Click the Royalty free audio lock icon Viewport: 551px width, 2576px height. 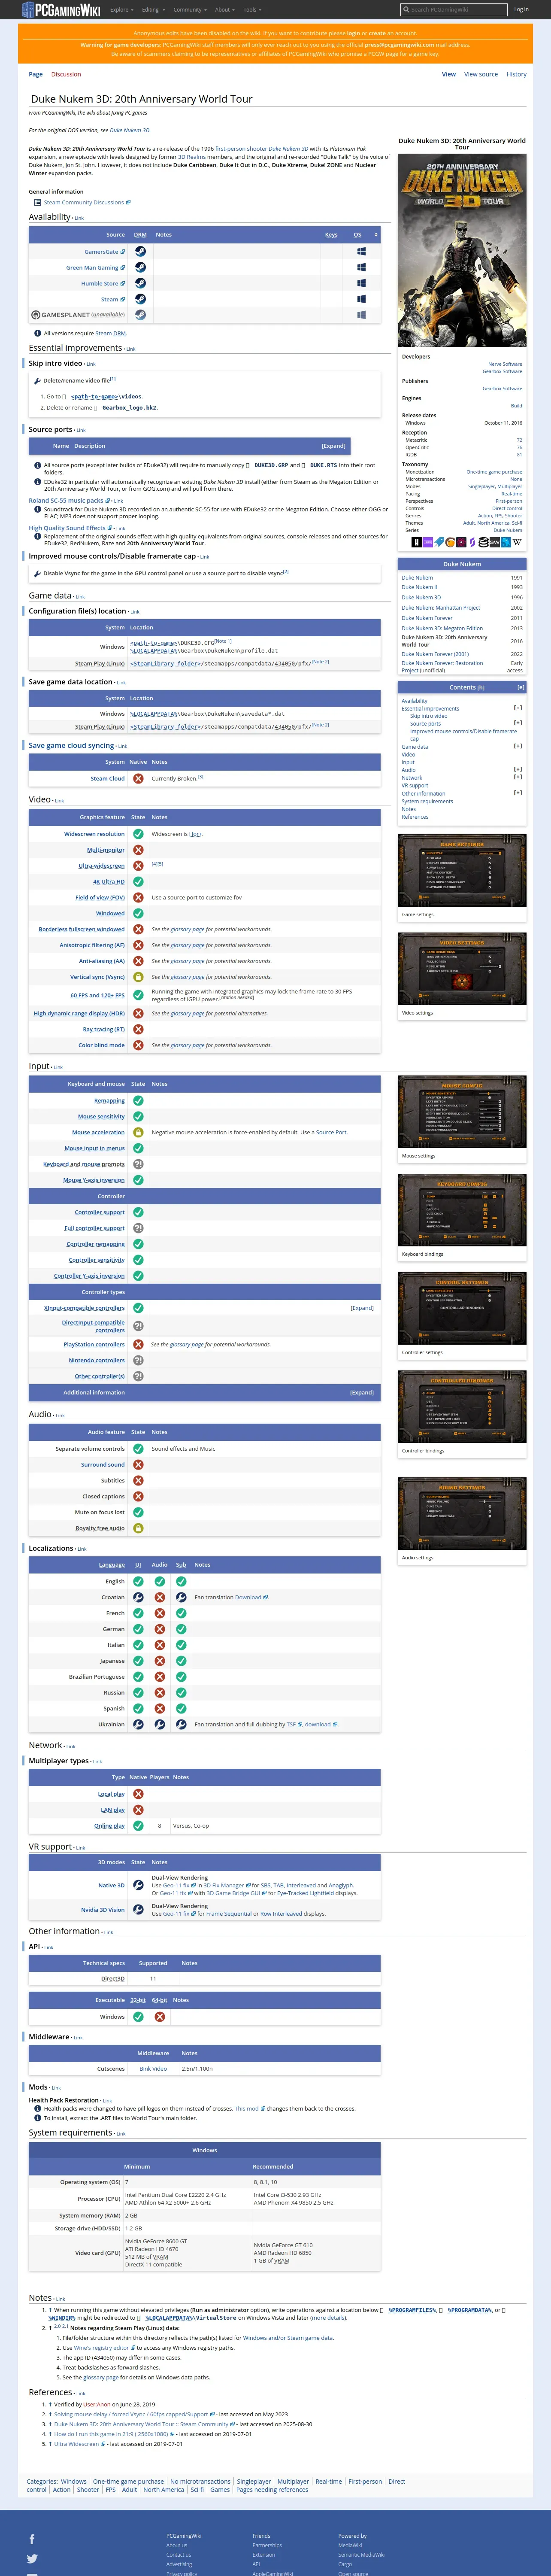pyautogui.click(x=138, y=1528)
